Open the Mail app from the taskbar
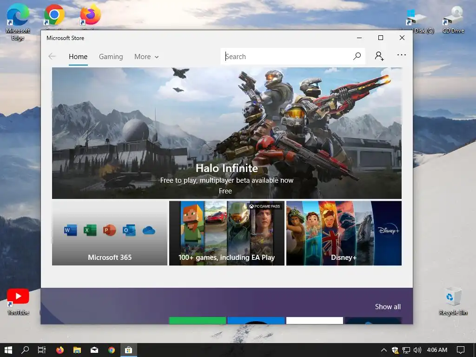 [94, 350]
